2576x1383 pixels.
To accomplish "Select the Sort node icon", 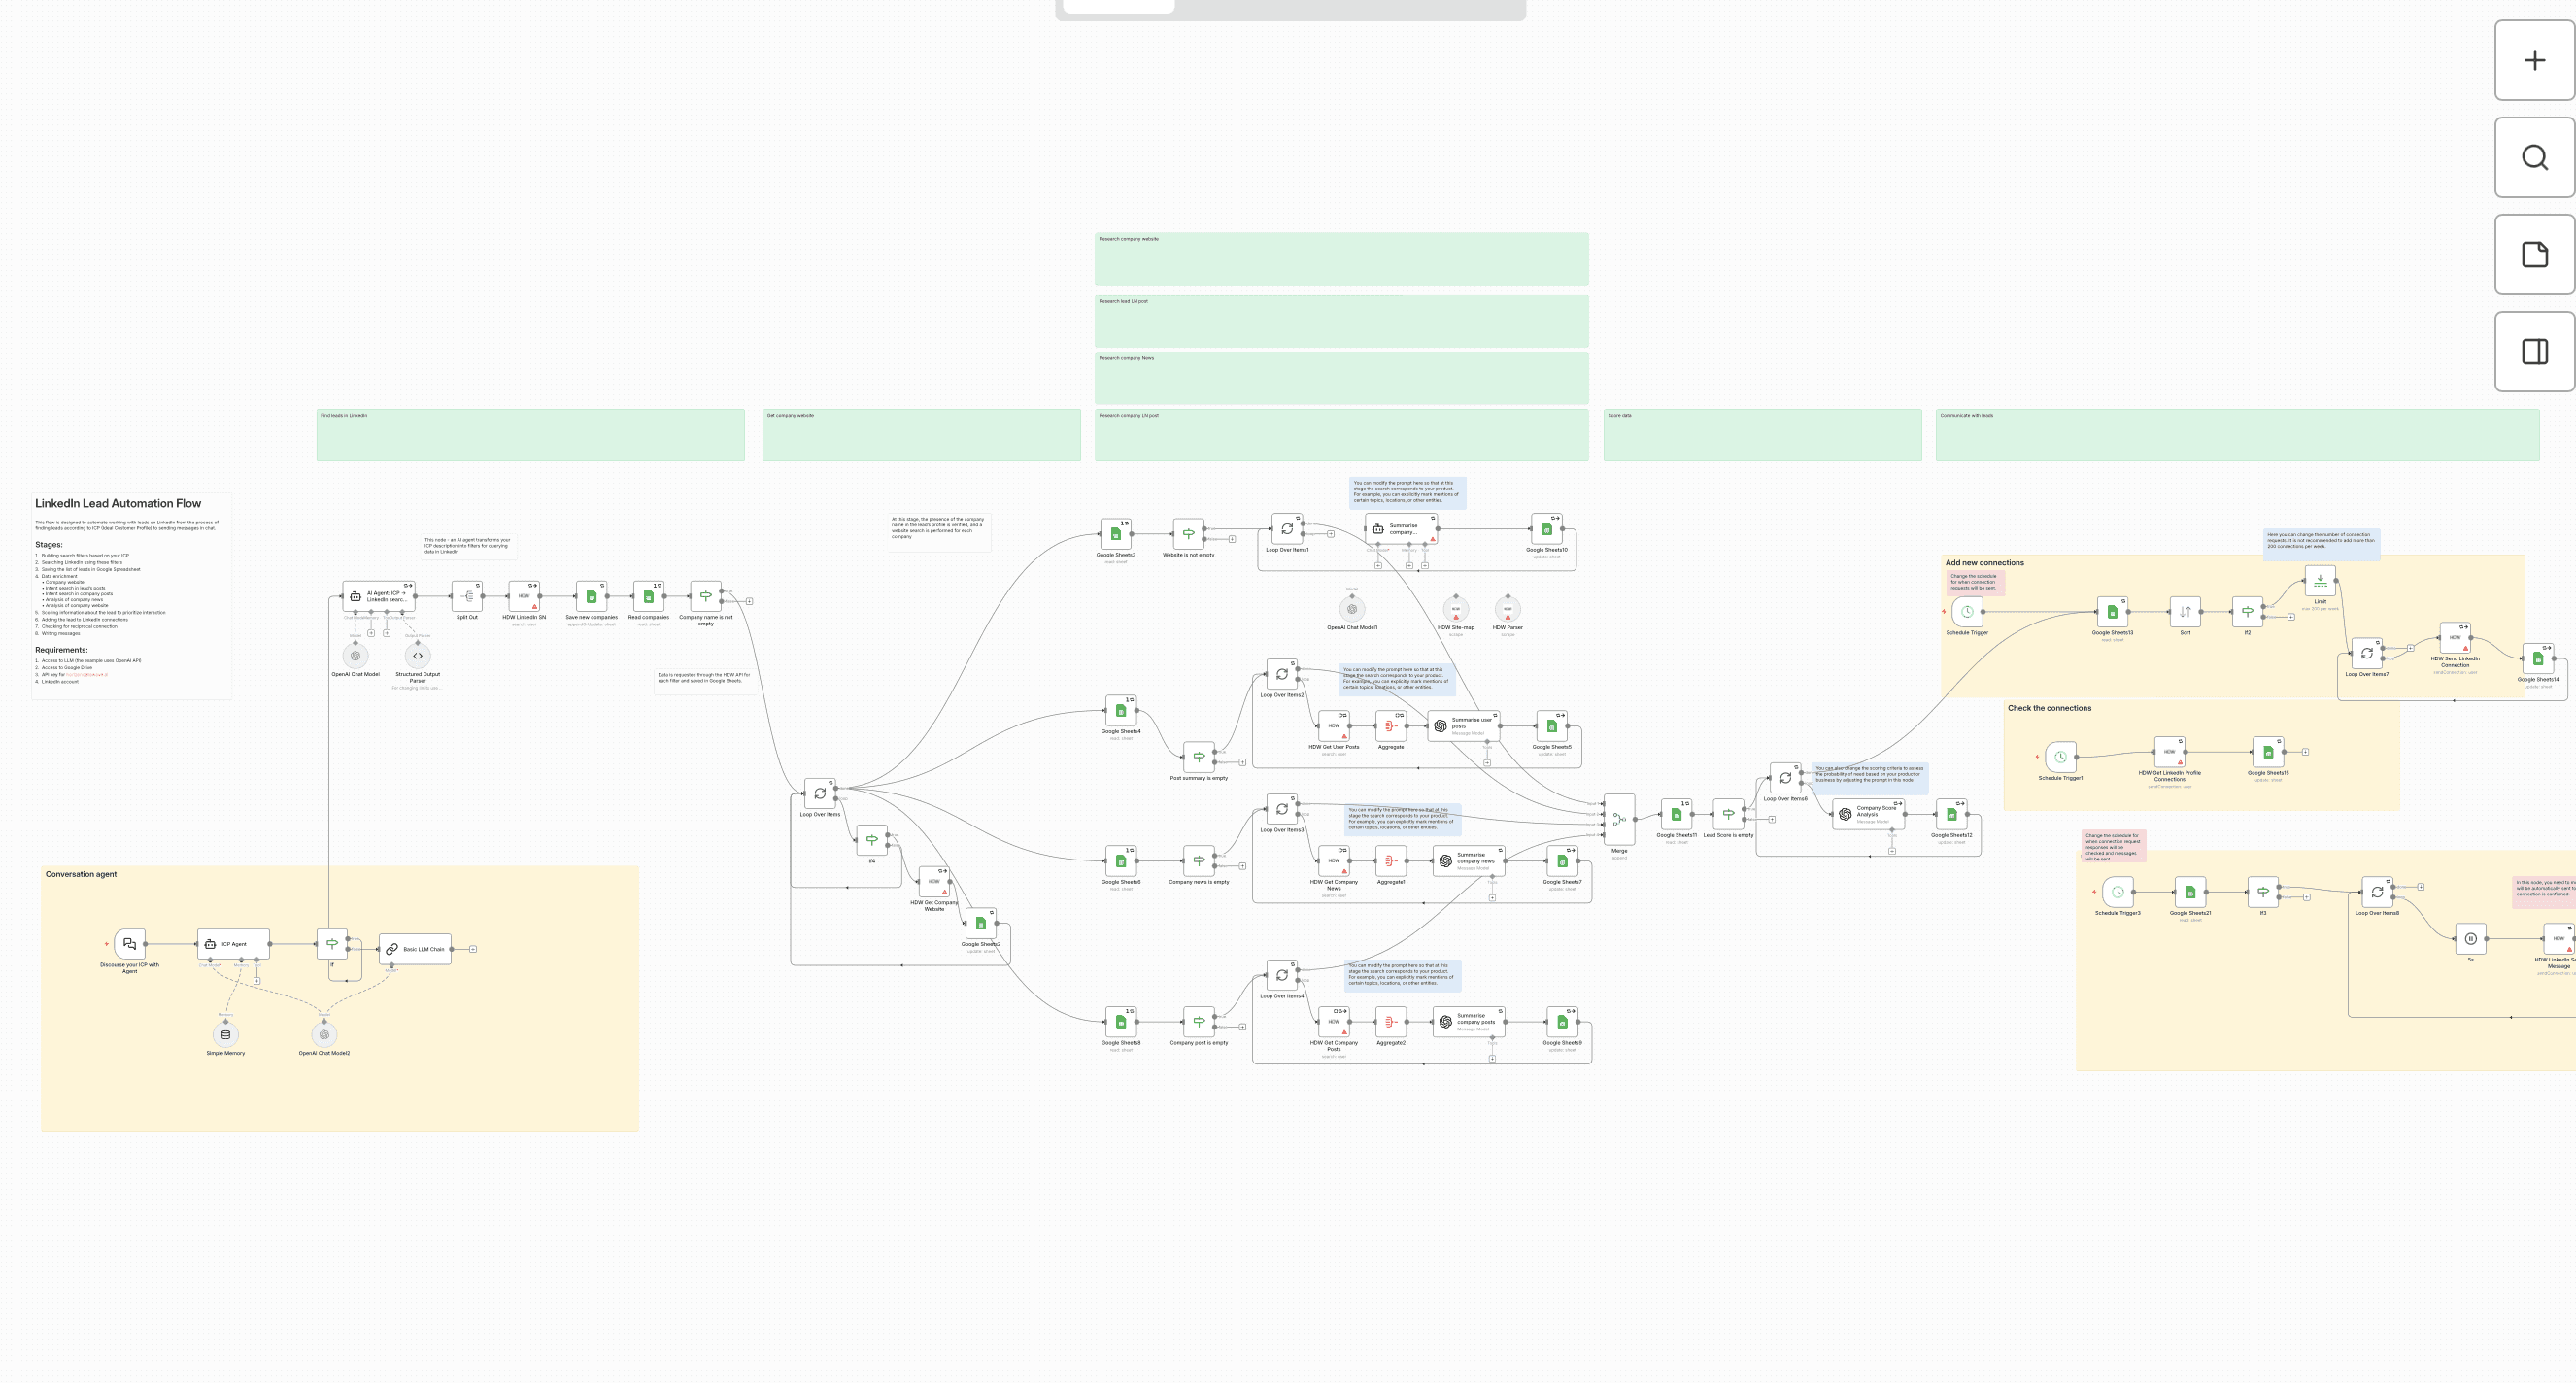I will 2184,612.
